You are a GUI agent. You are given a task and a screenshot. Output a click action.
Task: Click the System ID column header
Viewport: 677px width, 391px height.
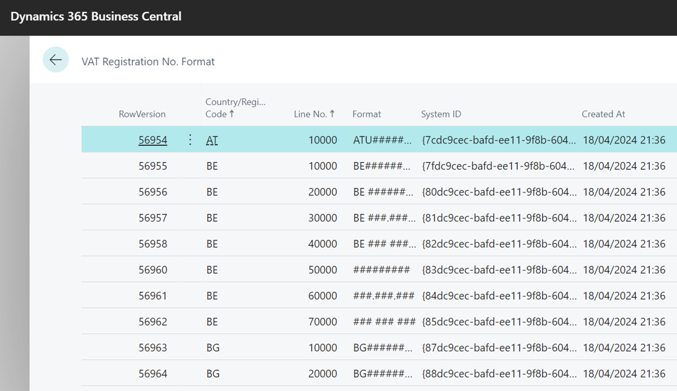tap(441, 114)
